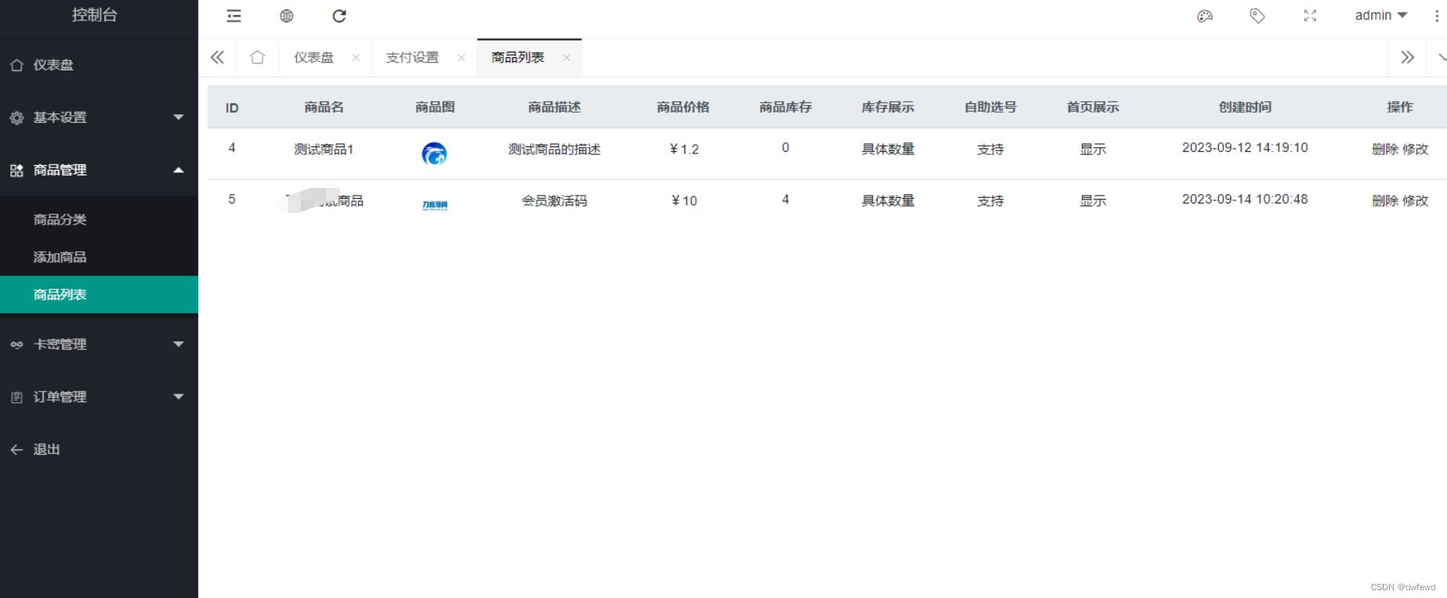Image resolution: width=1447 pixels, height=598 pixels.
Task: Delete the product with ID 5
Action: click(1385, 200)
